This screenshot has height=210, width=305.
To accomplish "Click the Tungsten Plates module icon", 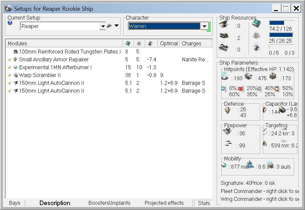I will pos(16,52).
